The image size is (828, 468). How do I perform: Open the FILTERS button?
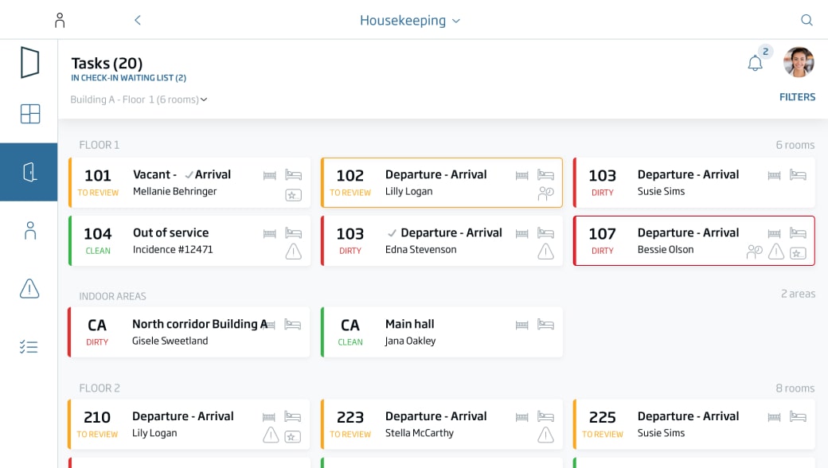797,97
